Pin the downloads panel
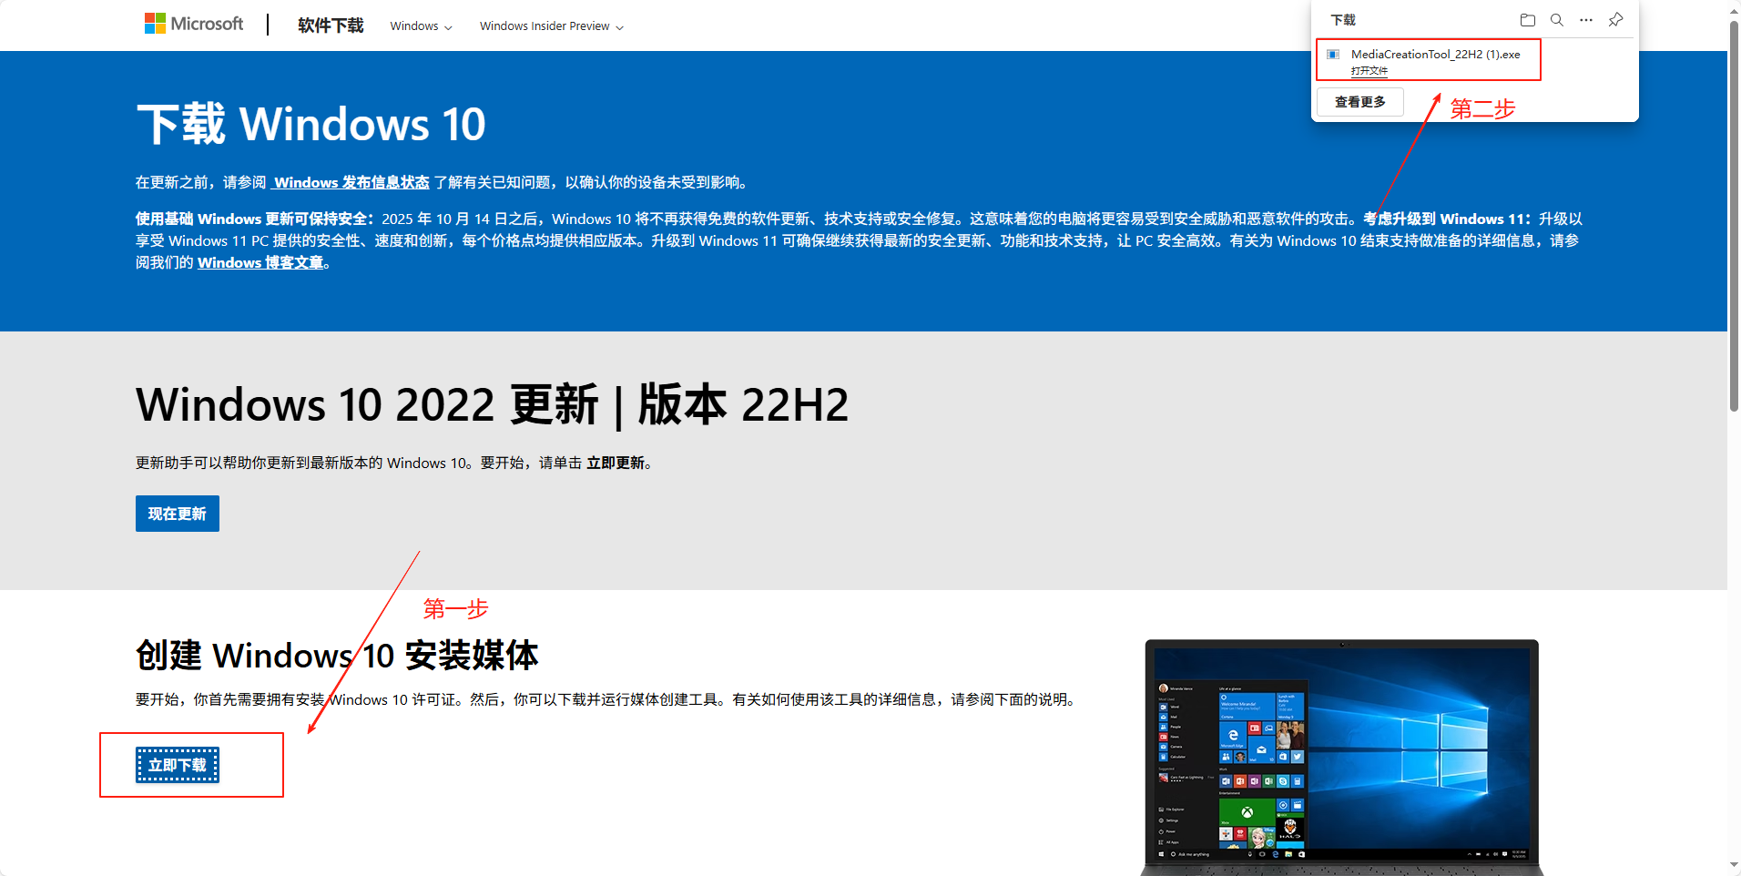The height and width of the screenshot is (876, 1741). pyautogui.click(x=1615, y=19)
